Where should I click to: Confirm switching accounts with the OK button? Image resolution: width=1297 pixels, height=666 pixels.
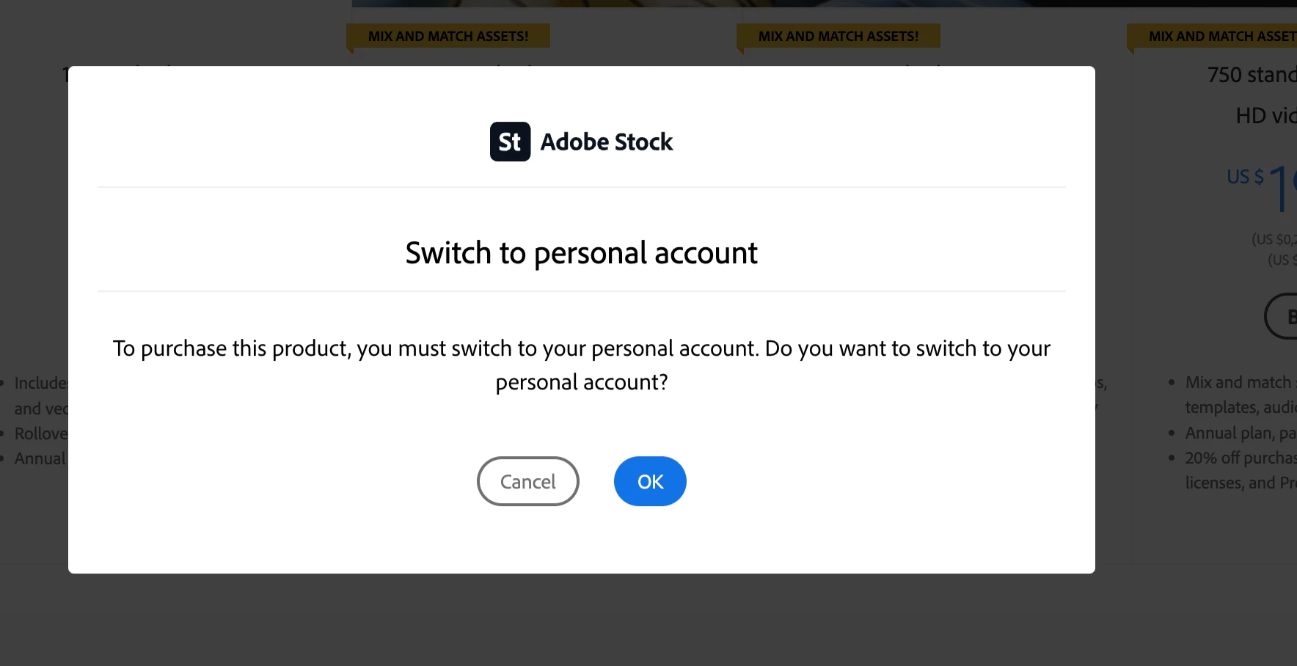point(650,481)
